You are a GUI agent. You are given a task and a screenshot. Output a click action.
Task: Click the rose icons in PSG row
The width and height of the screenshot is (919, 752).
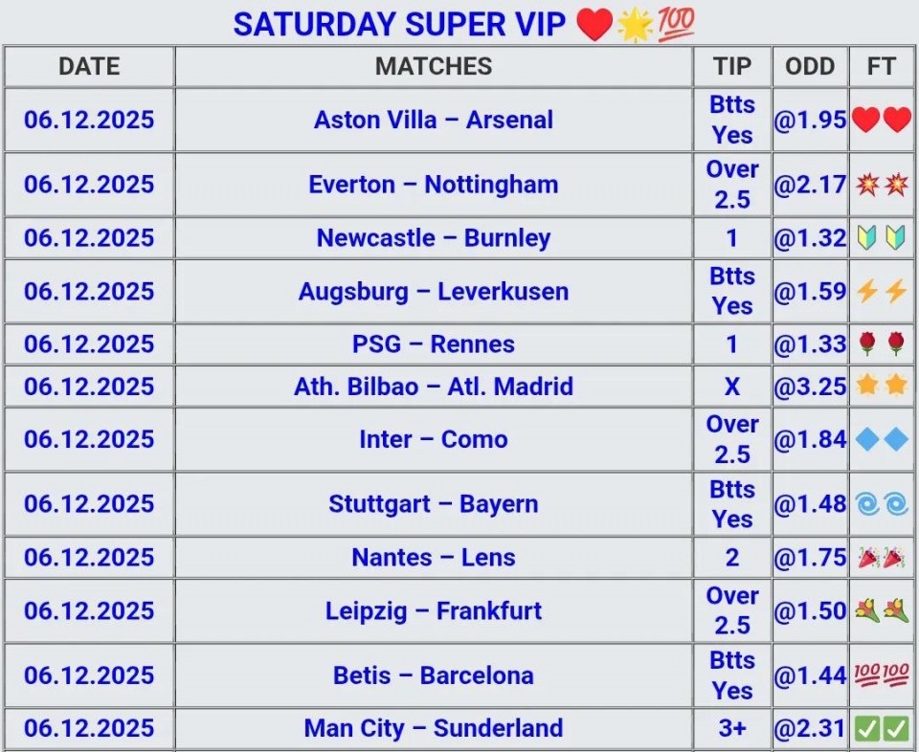click(x=881, y=344)
